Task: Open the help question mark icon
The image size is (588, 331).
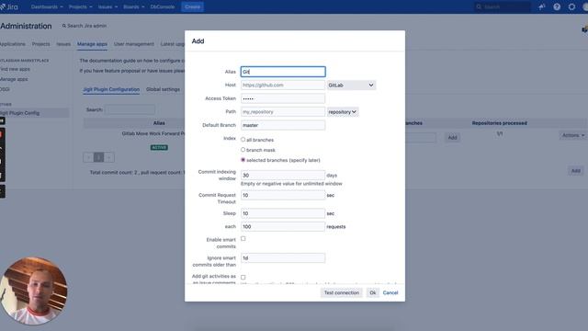Action: click(557, 6)
